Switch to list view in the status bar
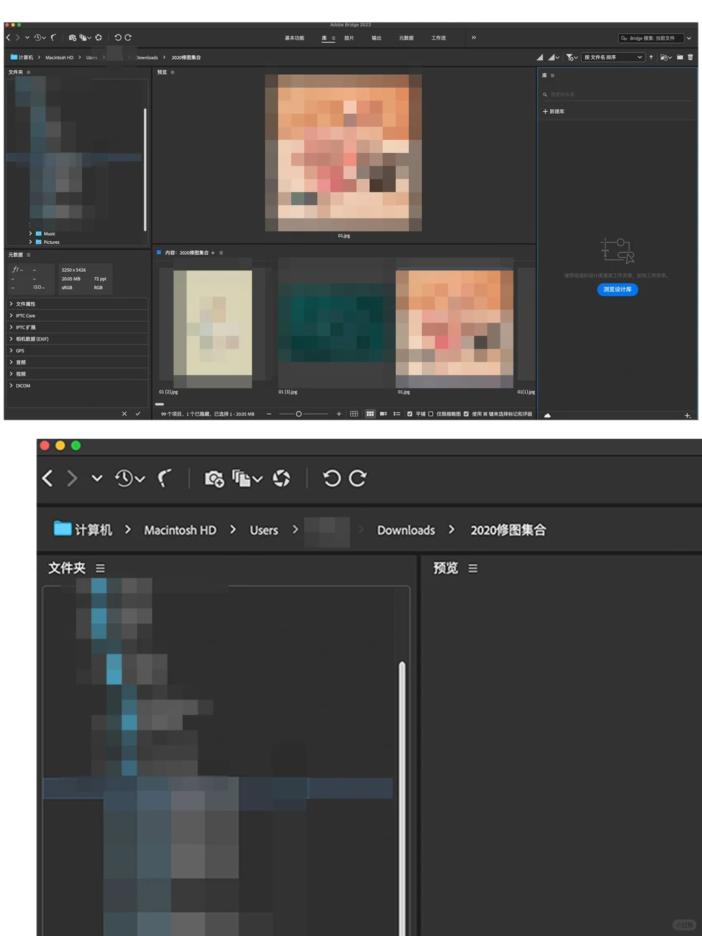The width and height of the screenshot is (702, 936). (396, 413)
